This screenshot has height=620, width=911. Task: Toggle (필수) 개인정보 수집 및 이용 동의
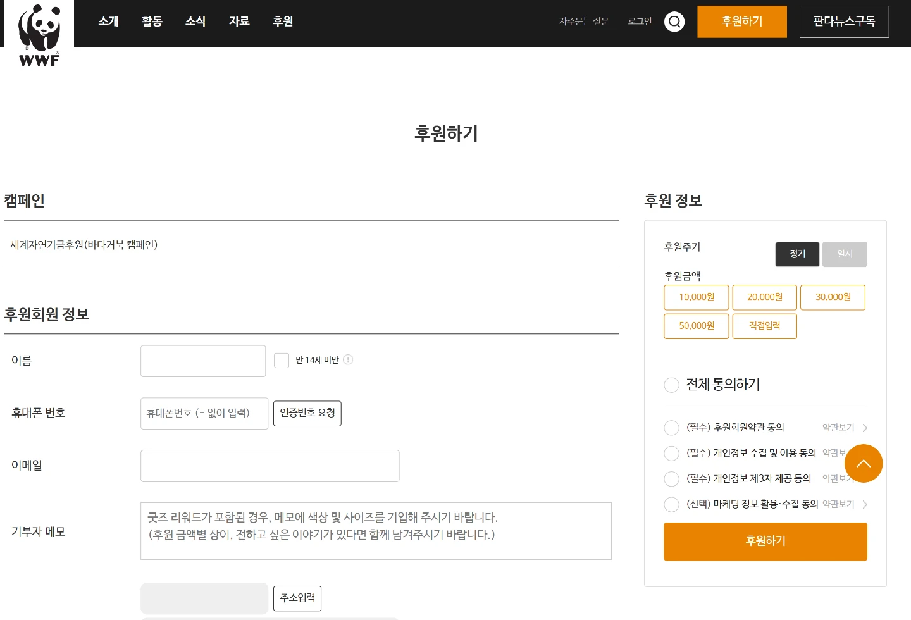[x=671, y=453]
